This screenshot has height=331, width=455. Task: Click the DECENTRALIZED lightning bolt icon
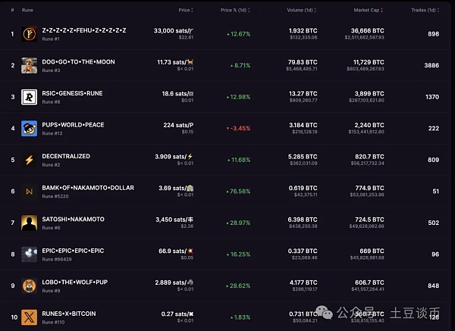30,160
